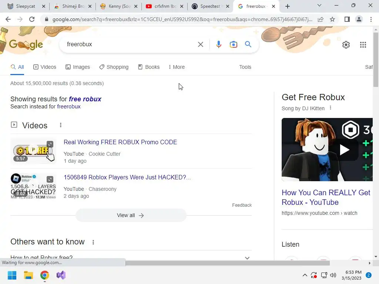Viewport: 379px width, 284px height.
Task: Open song panel options dots
Action: 331,108
